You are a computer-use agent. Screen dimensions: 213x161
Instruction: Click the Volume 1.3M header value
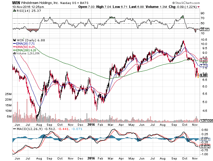156,7
